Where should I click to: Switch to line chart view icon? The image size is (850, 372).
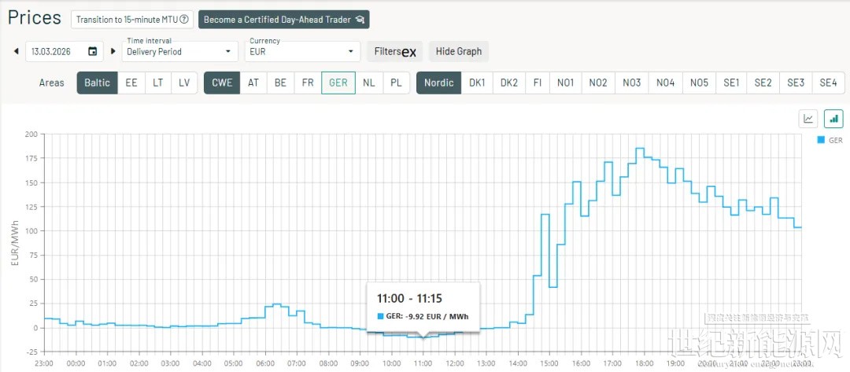pyautogui.click(x=807, y=119)
